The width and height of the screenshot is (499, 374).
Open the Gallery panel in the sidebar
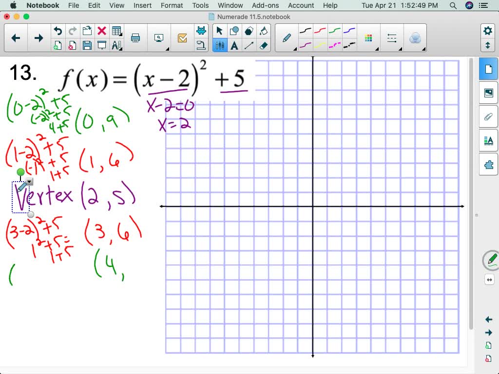tap(488, 93)
